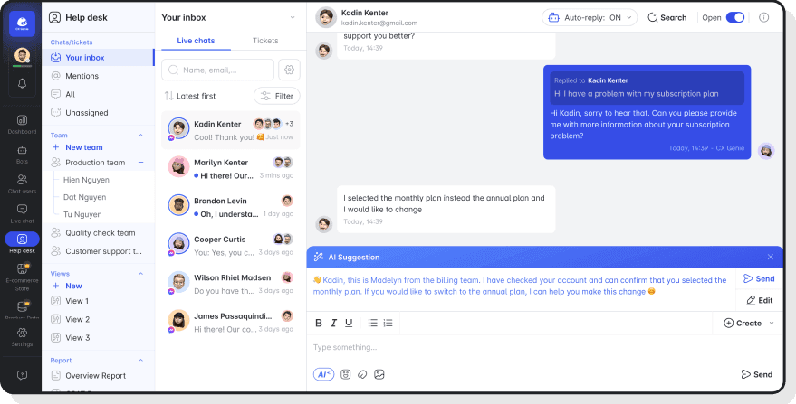Screen dimensions: 796x404
Task: Open the Auto-reply ON dropdown
Action: point(590,17)
